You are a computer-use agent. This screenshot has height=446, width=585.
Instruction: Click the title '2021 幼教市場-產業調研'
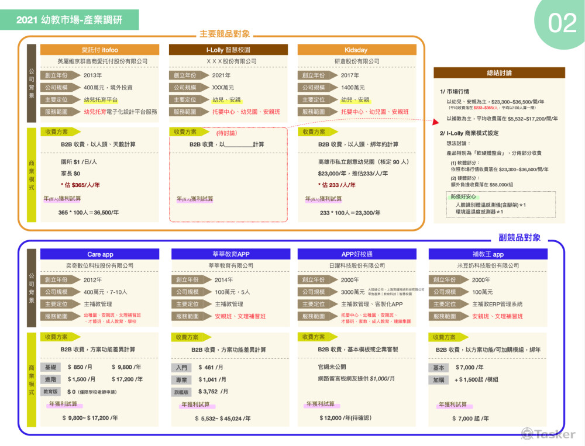click(69, 20)
